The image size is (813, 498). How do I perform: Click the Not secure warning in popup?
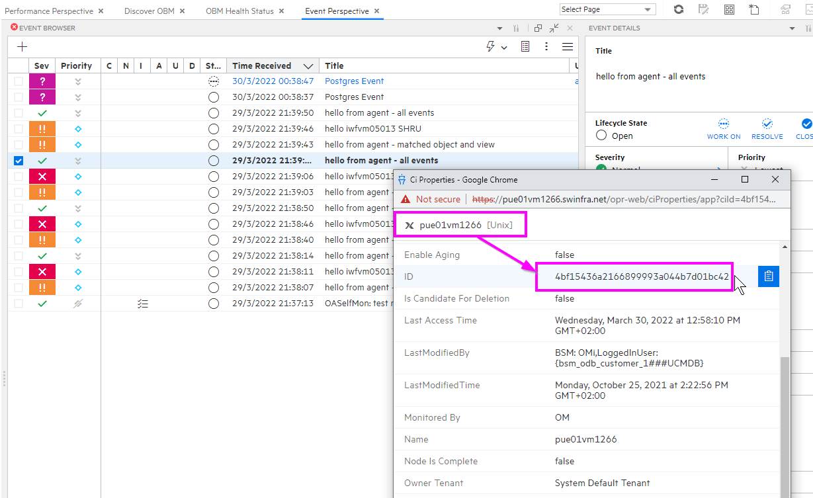(x=430, y=199)
